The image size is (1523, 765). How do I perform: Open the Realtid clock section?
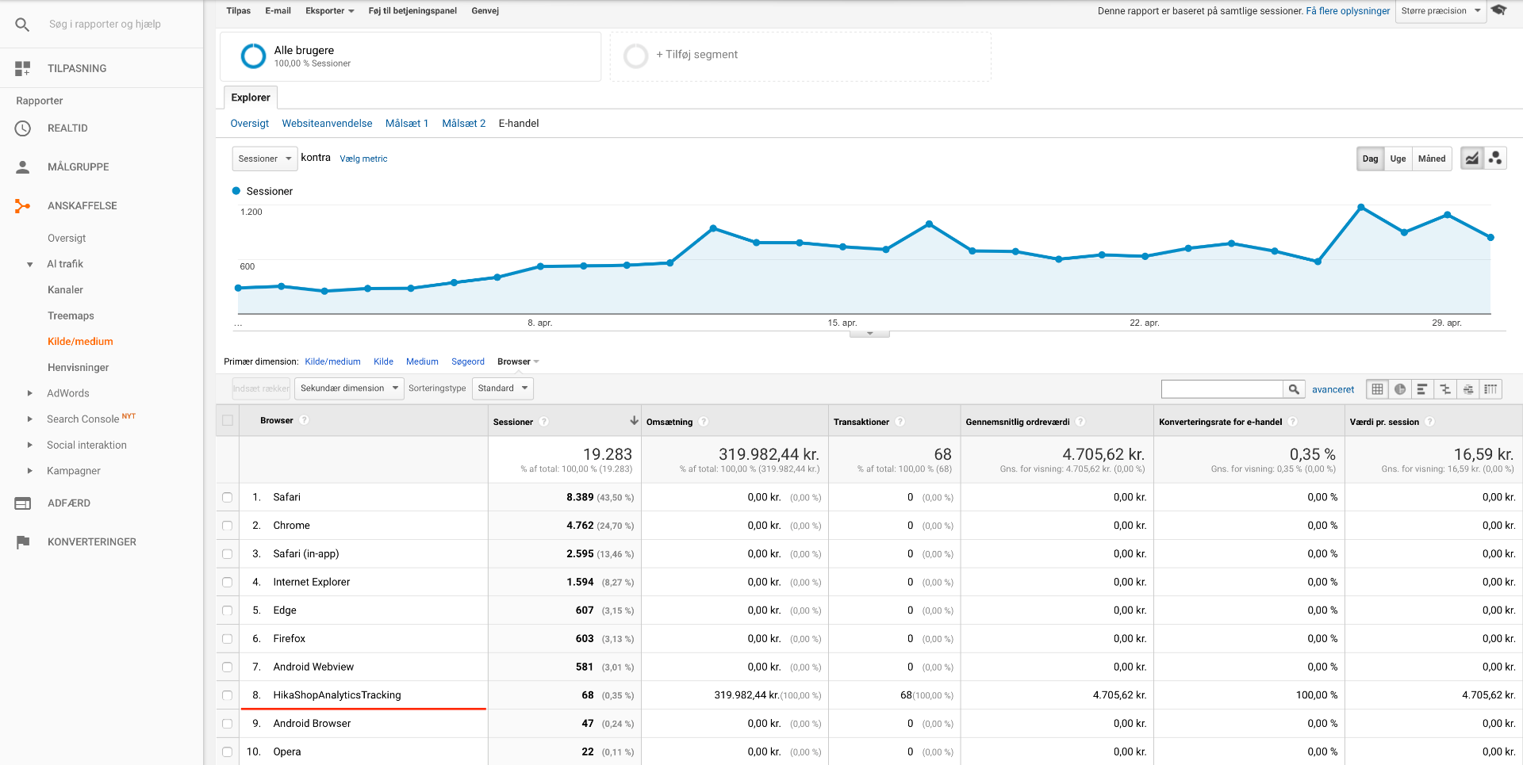click(x=67, y=128)
